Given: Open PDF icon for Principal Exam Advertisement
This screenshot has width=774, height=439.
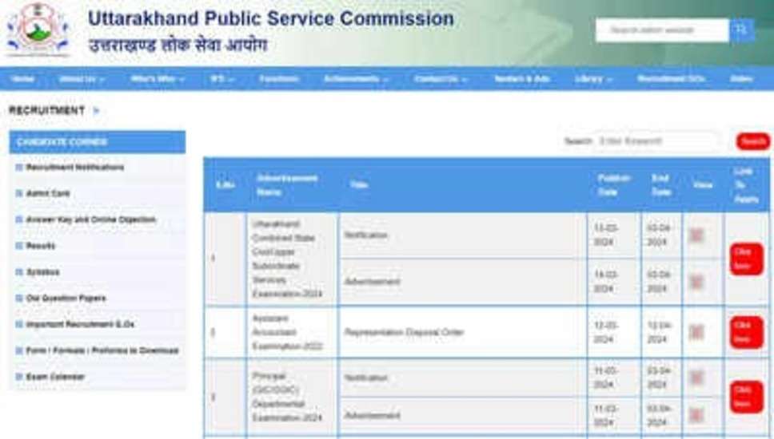Looking at the screenshot, I should [696, 415].
